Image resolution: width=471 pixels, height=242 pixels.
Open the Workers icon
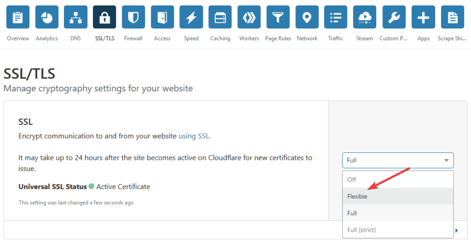[x=249, y=17]
